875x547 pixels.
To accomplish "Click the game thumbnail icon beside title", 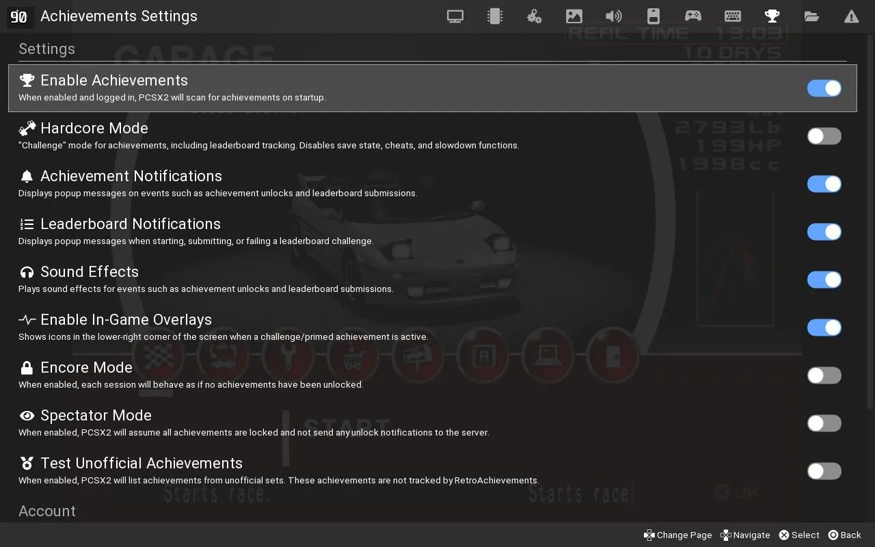I will tap(19, 16).
